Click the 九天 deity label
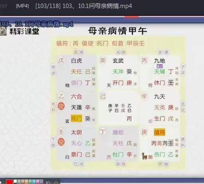The height and width of the screenshot is (184, 204). pos(160,96)
